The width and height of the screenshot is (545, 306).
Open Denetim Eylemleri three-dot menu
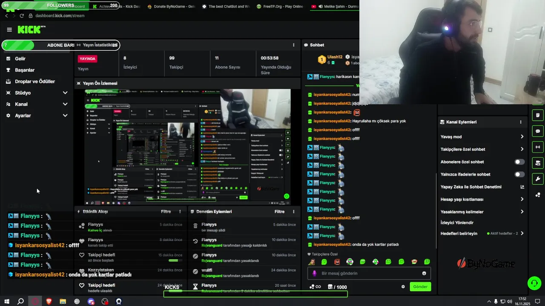(x=293, y=212)
